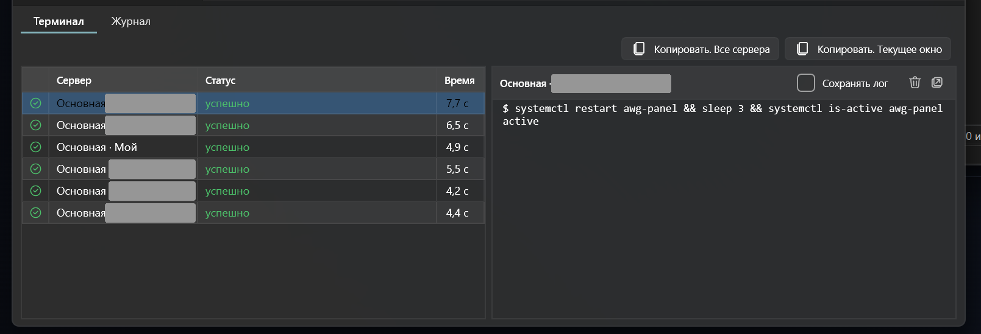The height and width of the screenshot is (334, 981).
Task: Click успешно status in the 4,4 с row
Action: tap(227, 213)
